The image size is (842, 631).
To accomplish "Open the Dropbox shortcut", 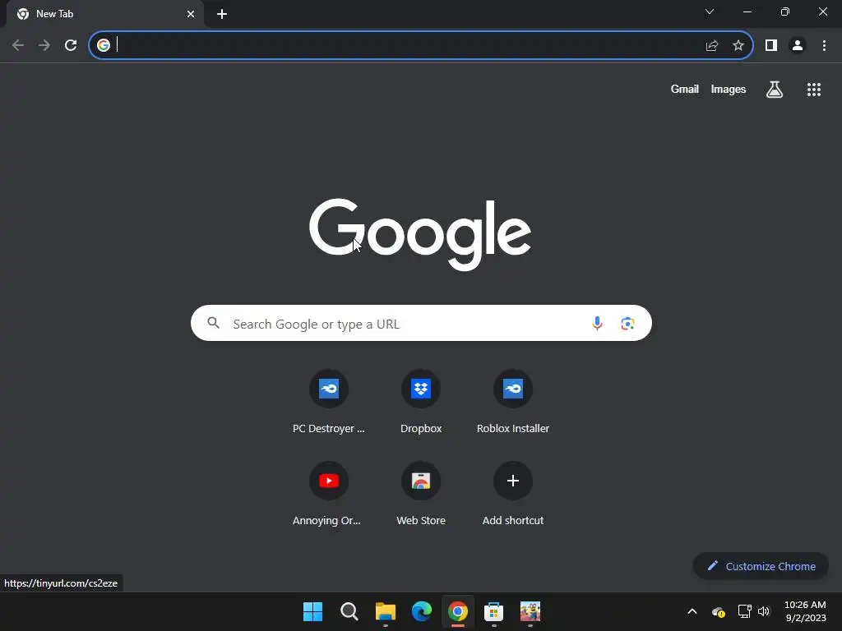I will [421, 401].
